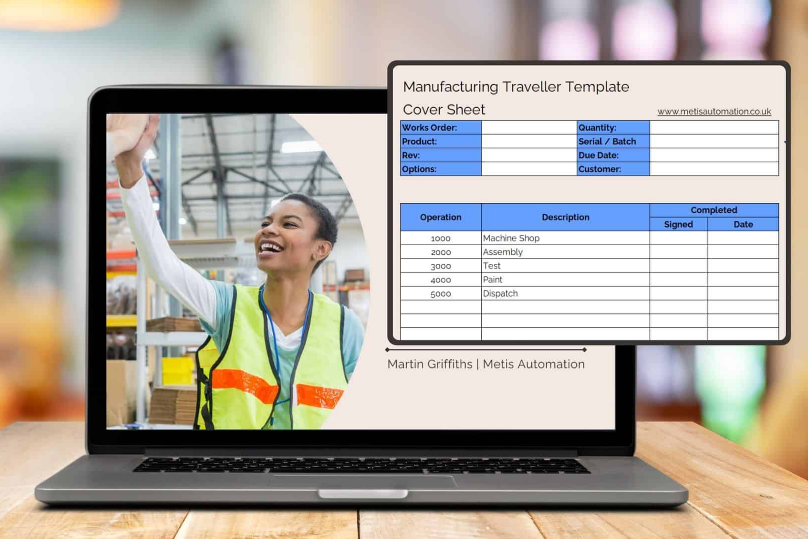The height and width of the screenshot is (539, 808).
Task: Click the Completed header cell
Action: (x=714, y=210)
